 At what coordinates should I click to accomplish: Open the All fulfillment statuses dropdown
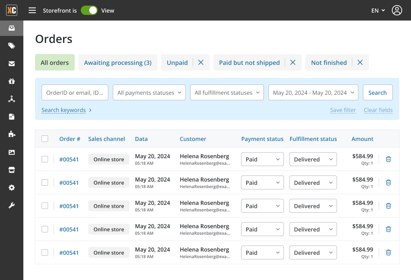227,92
